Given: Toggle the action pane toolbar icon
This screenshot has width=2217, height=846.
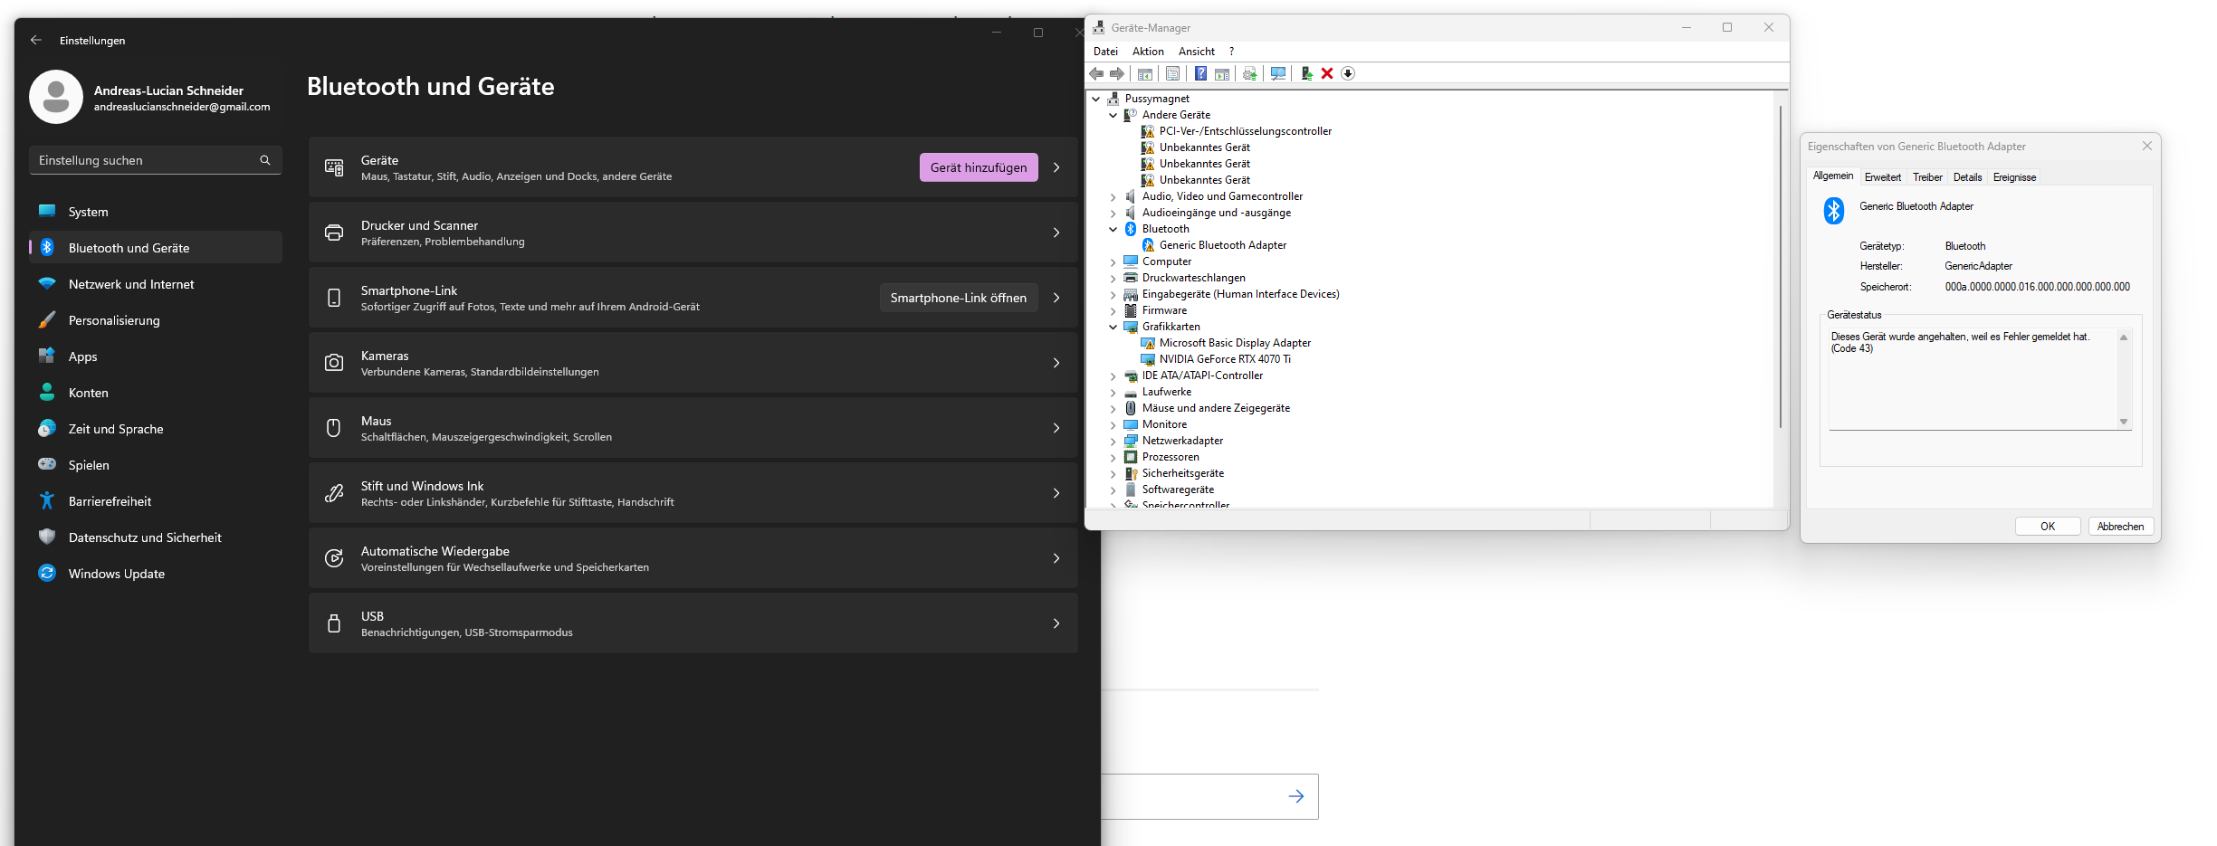Looking at the screenshot, I should click(x=1222, y=73).
